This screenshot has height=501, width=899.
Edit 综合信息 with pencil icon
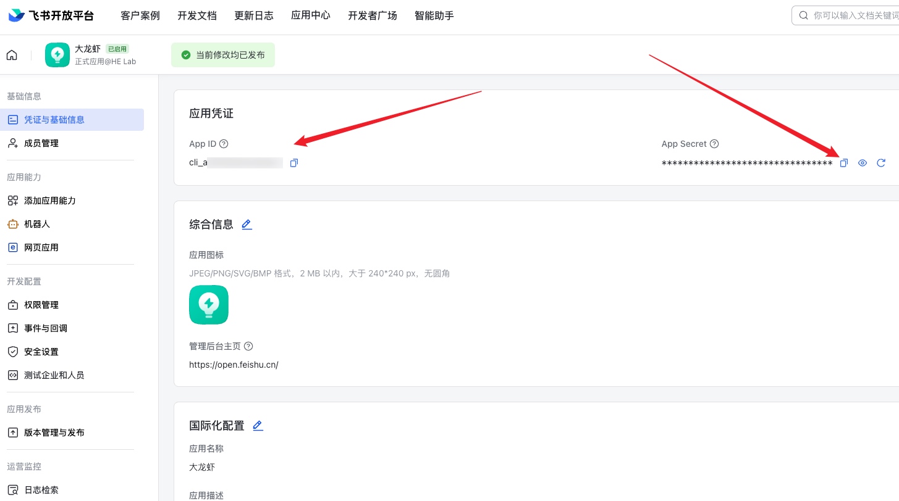point(247,225)
